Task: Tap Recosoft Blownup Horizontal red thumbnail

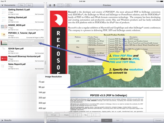Action: [x=4, y=58]
